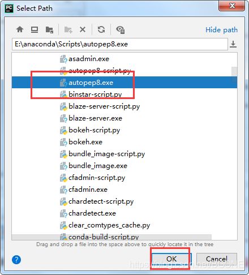
Task: Click the horizontal scrollbar below file list
Action: [x=111, y=237]
